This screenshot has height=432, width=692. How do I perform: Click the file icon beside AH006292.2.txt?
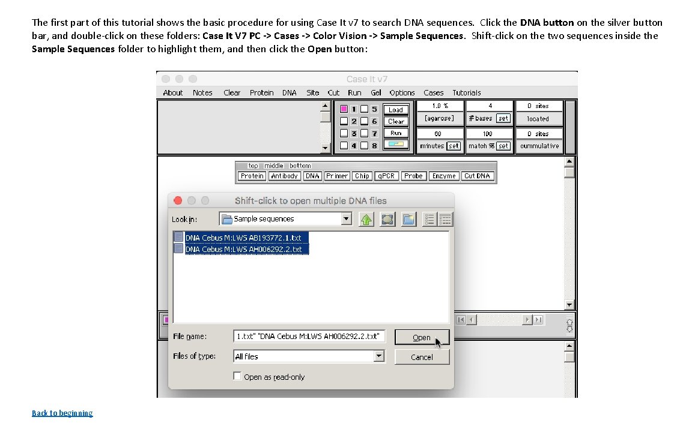(178, 248)
